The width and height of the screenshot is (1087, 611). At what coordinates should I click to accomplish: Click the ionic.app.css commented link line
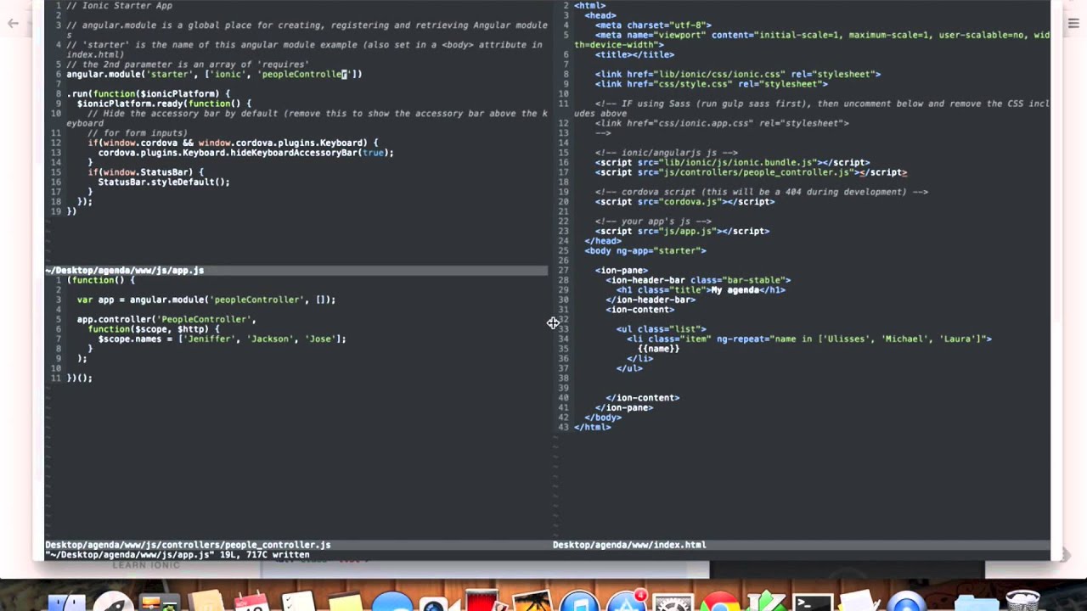pos(722,123)
